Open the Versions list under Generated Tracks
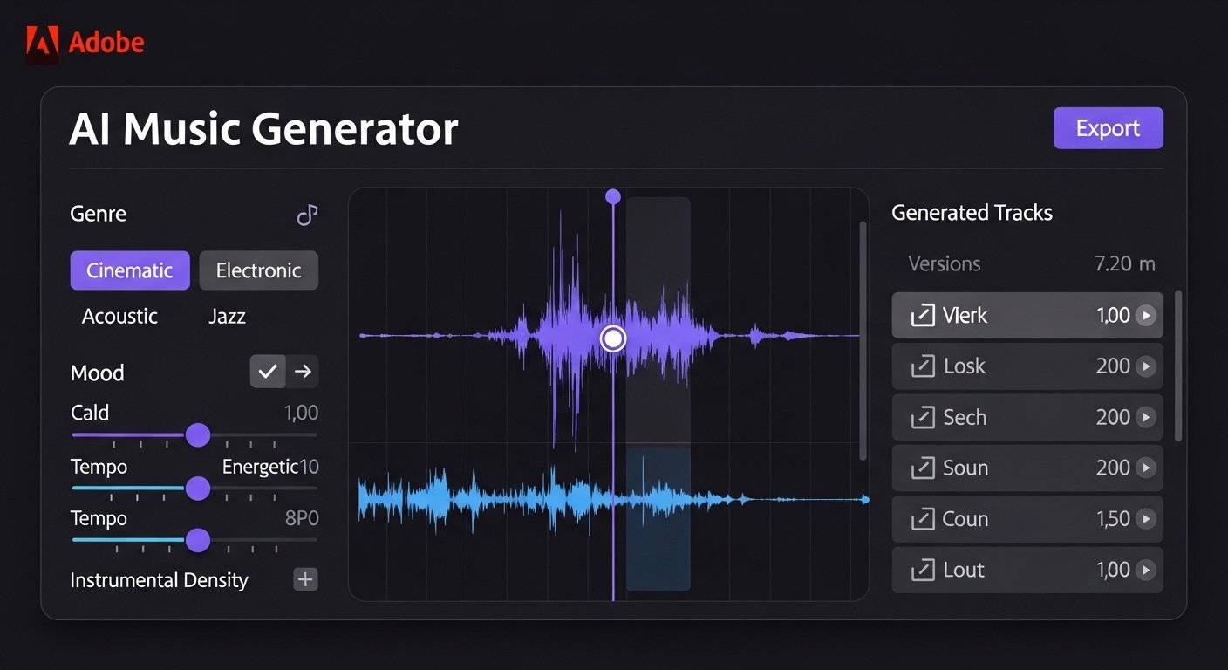The height and width of the screenshot is (670, 1228). coord(945,263)
